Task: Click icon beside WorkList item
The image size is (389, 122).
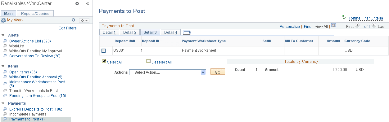Action: click(x=5, y=46)
